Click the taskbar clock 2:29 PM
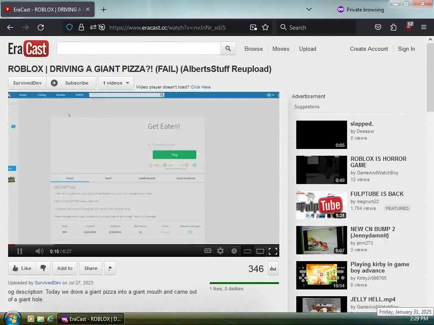 pos(419,319)
